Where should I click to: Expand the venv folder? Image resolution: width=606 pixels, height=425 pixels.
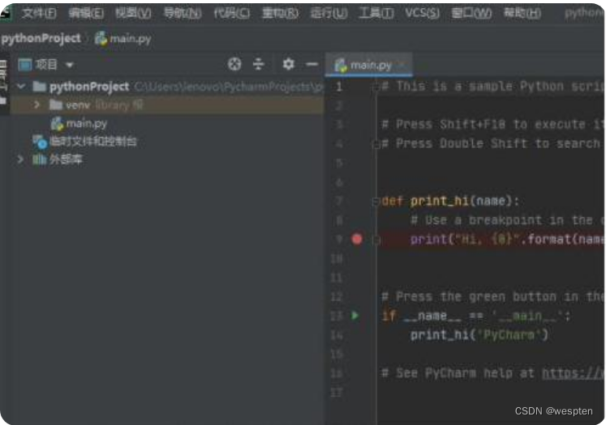(37, 104)
